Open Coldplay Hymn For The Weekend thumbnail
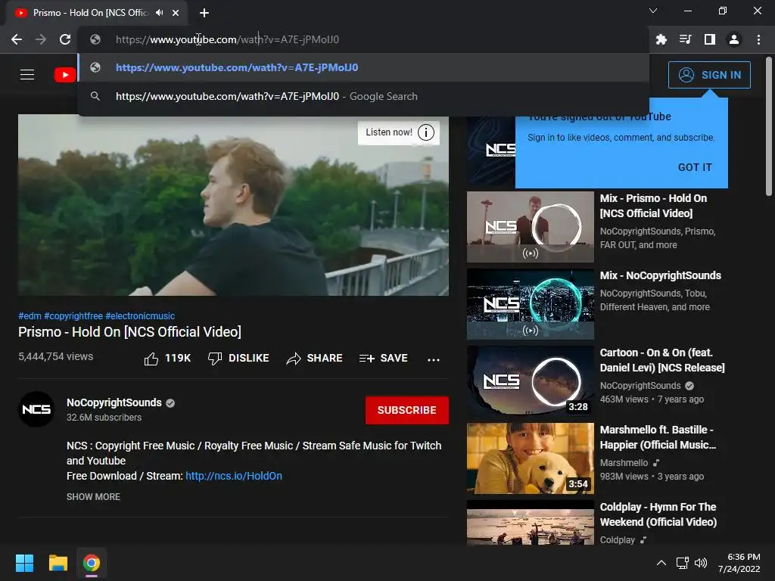This screenshot has height=581, width=775. click(531, 522)
